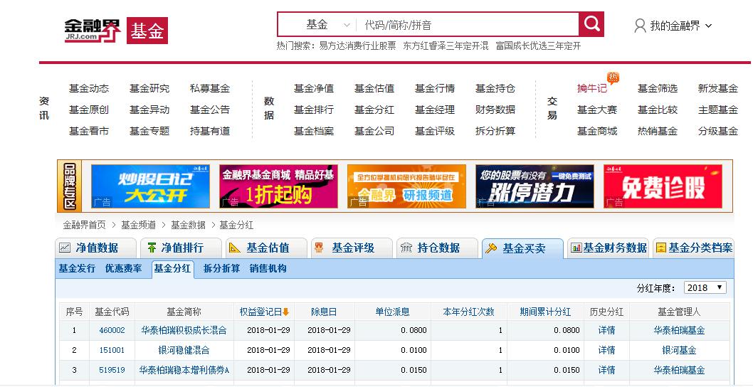
Task: Click the gavel icon on 基金买卖 tab
Action: 491,248
